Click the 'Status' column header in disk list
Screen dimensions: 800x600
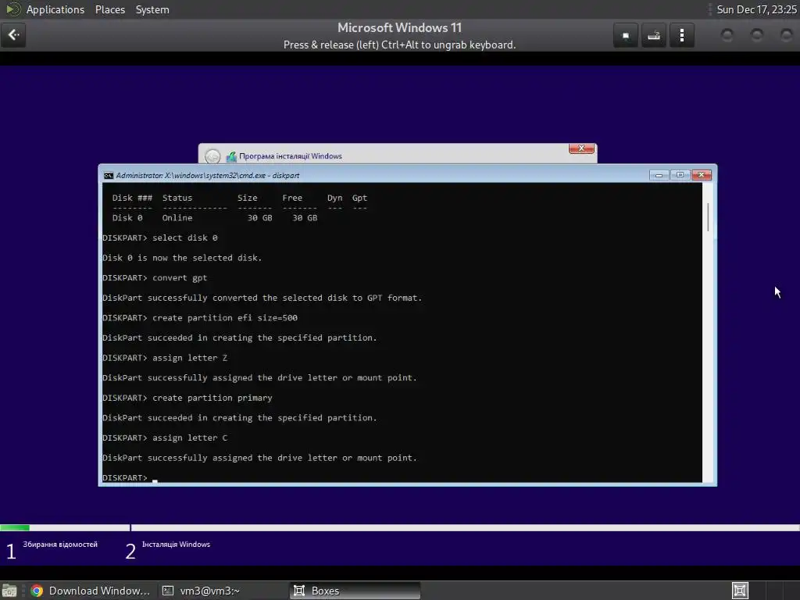[177, 198]
